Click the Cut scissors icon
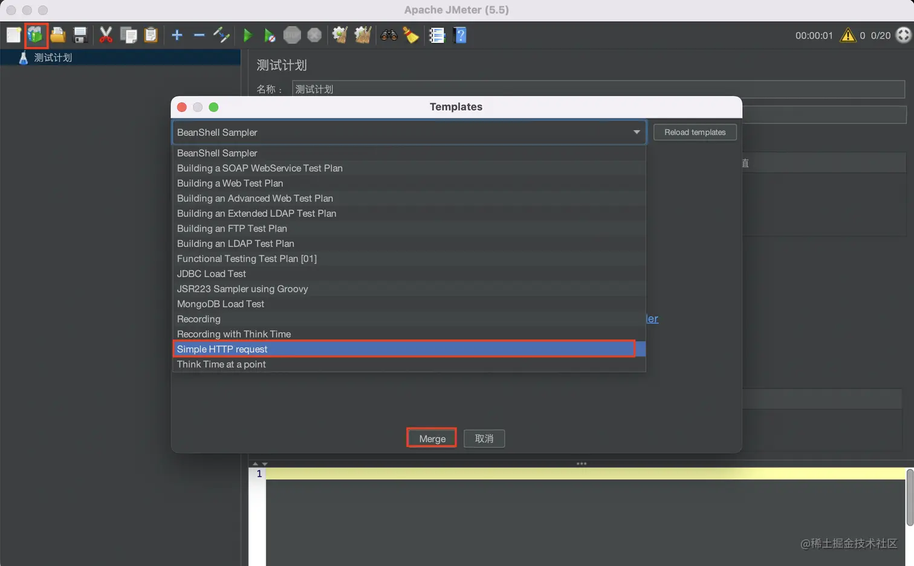 tap(106, 35)
